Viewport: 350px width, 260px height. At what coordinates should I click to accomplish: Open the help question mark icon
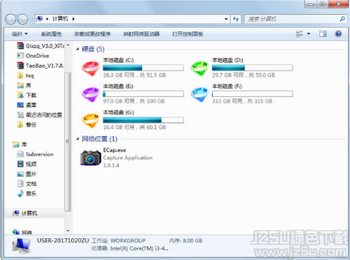(338, 34)
